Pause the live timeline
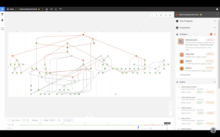The height and width of the screenshot is (137, 220). click(x=68, y=120)
